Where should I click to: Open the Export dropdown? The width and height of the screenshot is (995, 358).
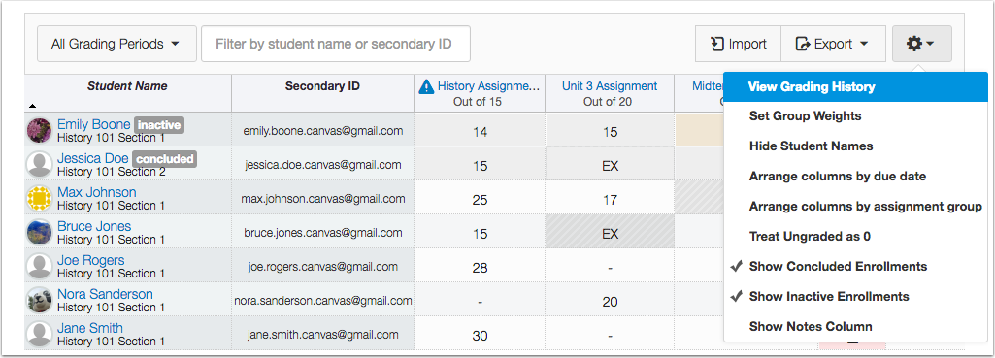tap(833, 44)
